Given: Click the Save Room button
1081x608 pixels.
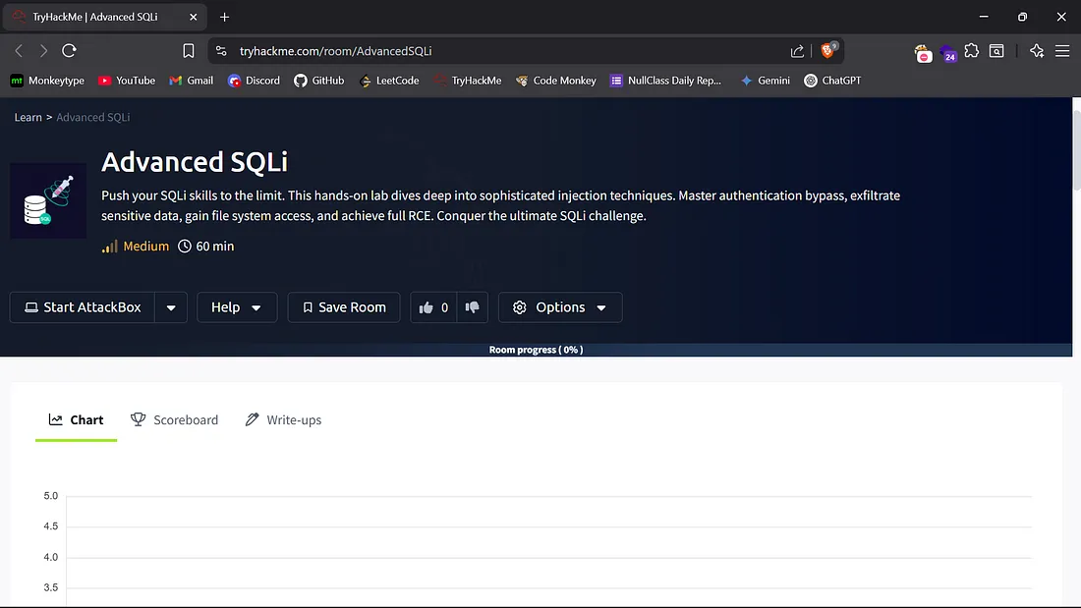Looking at the screenshot, I should pyautogui.click(x=343, y=306).
